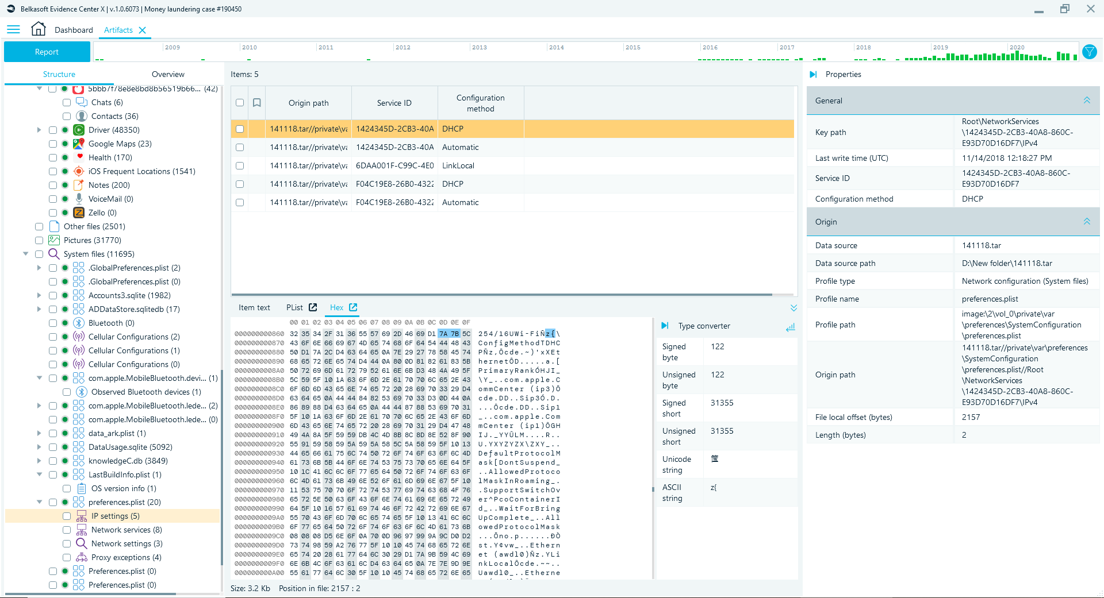The image size is (1104, 598).
Task: Click the Pictures image icon
Action: [54, 240]
